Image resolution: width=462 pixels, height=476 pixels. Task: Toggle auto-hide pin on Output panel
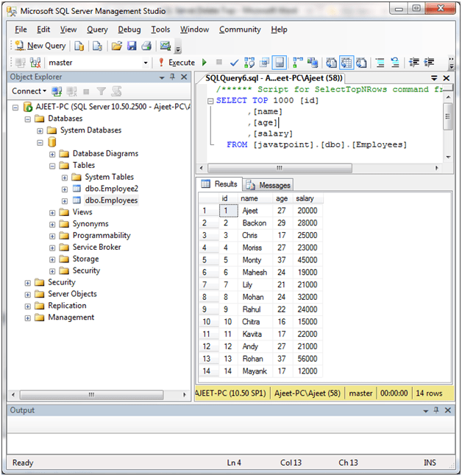(436, 410)
